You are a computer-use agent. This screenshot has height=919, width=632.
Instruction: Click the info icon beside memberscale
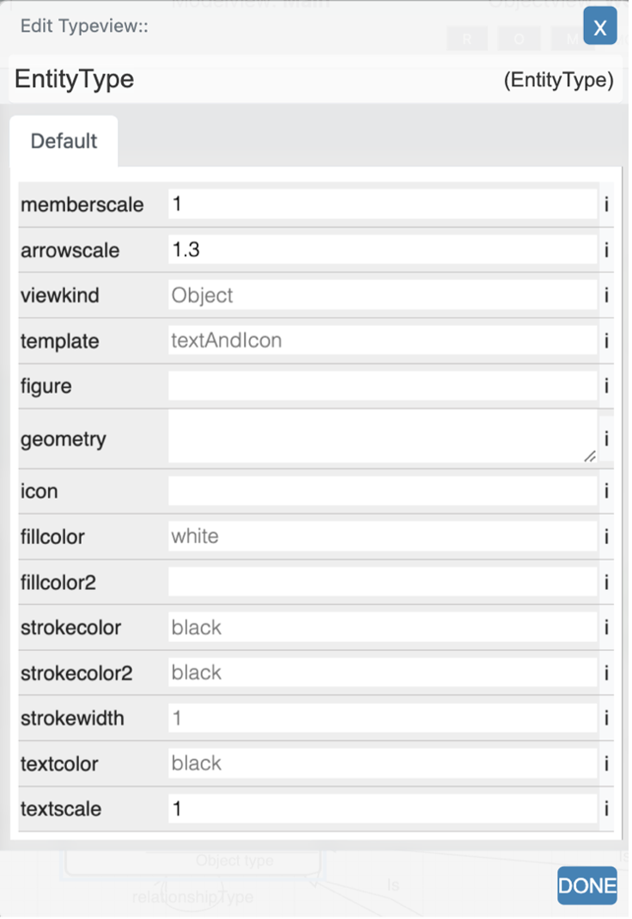click(x=606, y=205)
